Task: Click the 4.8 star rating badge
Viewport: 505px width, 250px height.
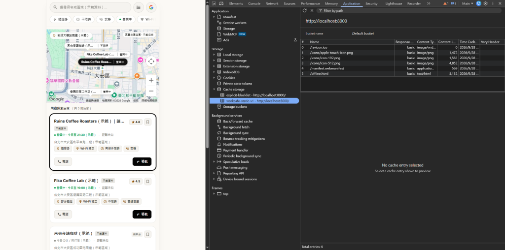Action: point(136,122)
